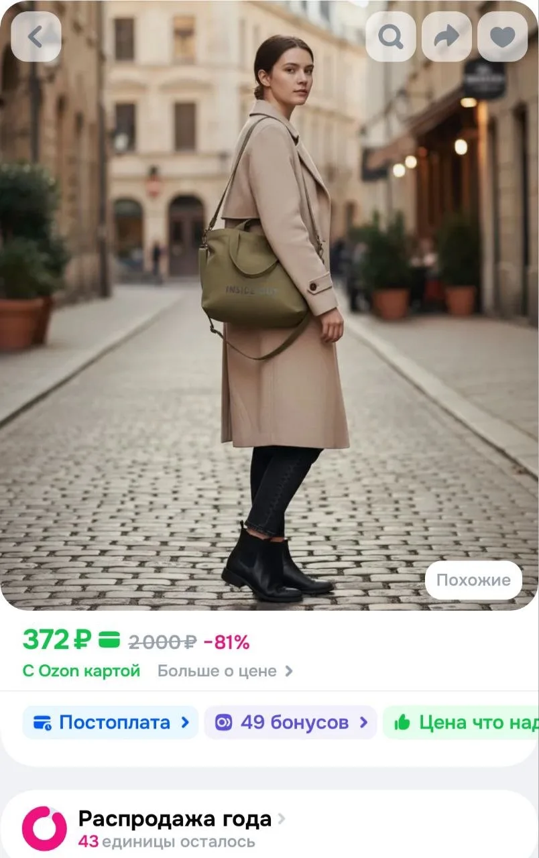539x858 pixels.
Task: Add the product to favorites with heart
Action: 502,37
